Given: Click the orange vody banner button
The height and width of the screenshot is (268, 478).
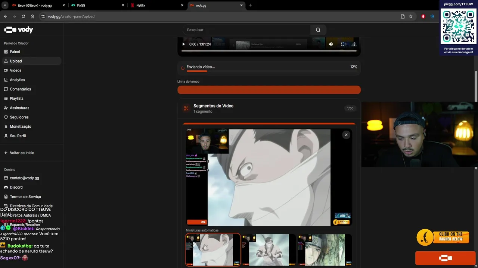Looking at the screenshot, I should pyautogui.click(x=445, y=258).
